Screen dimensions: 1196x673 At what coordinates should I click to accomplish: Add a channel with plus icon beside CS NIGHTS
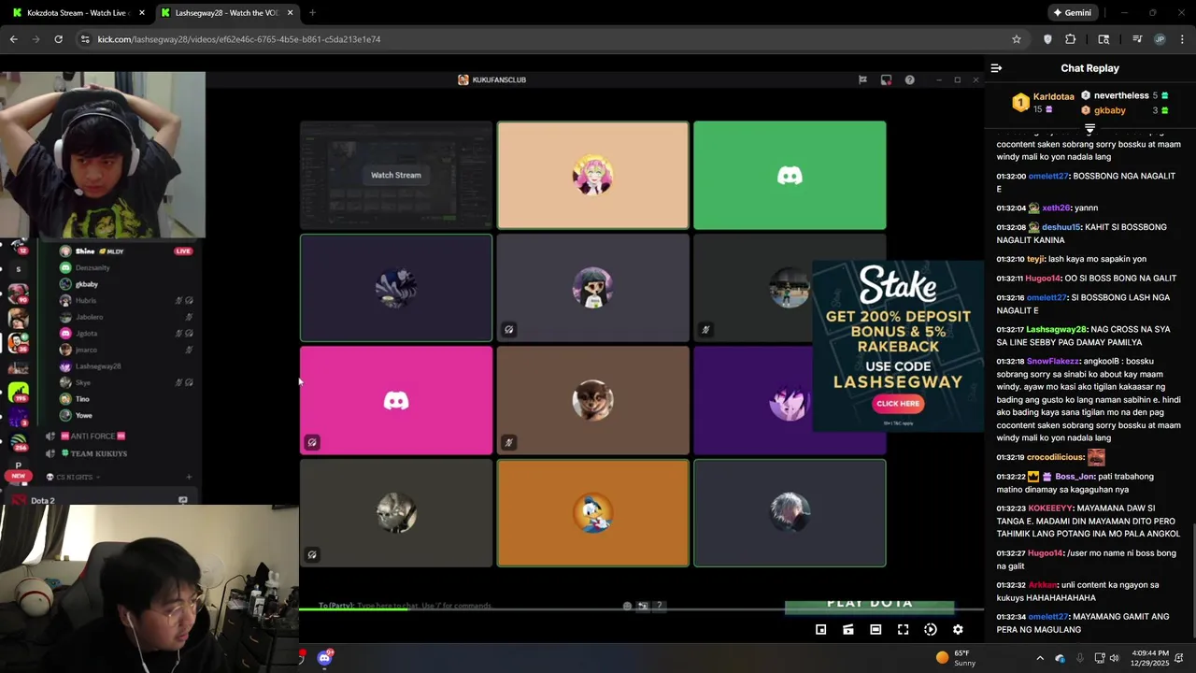pyautogui.click(x=189, y=477)
